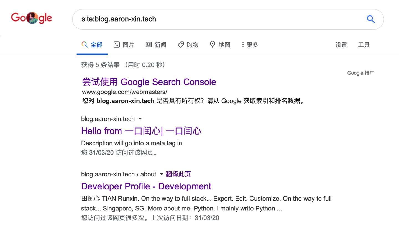
Task: Click the map pin icon beside 地图
Action: [x=213, y=45]
